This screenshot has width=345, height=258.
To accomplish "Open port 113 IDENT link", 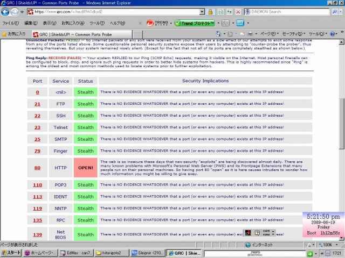I will tap(37, 197).
